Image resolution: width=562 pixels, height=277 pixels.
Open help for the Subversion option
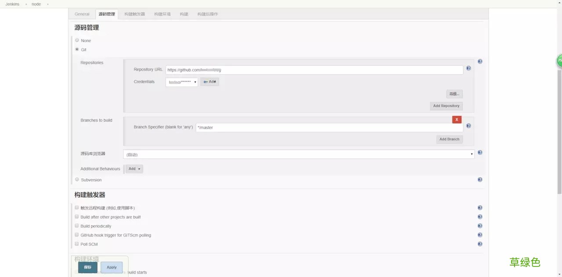point(480,179)
